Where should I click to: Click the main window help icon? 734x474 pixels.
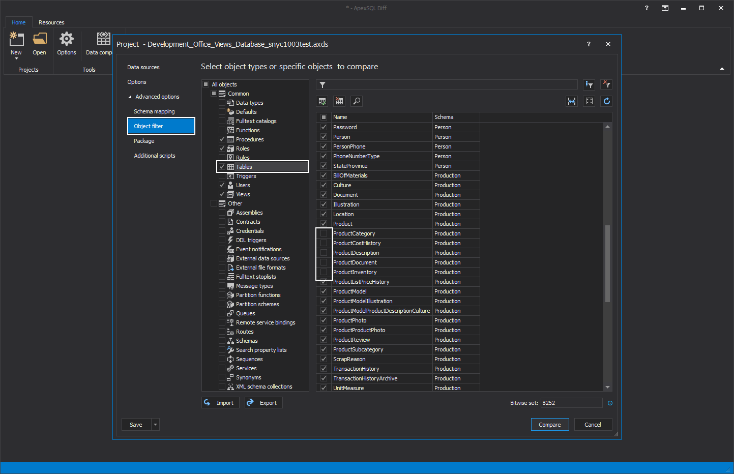(x=647, y=8)
